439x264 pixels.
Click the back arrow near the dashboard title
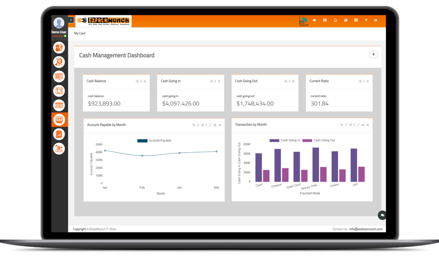point(373,54)
